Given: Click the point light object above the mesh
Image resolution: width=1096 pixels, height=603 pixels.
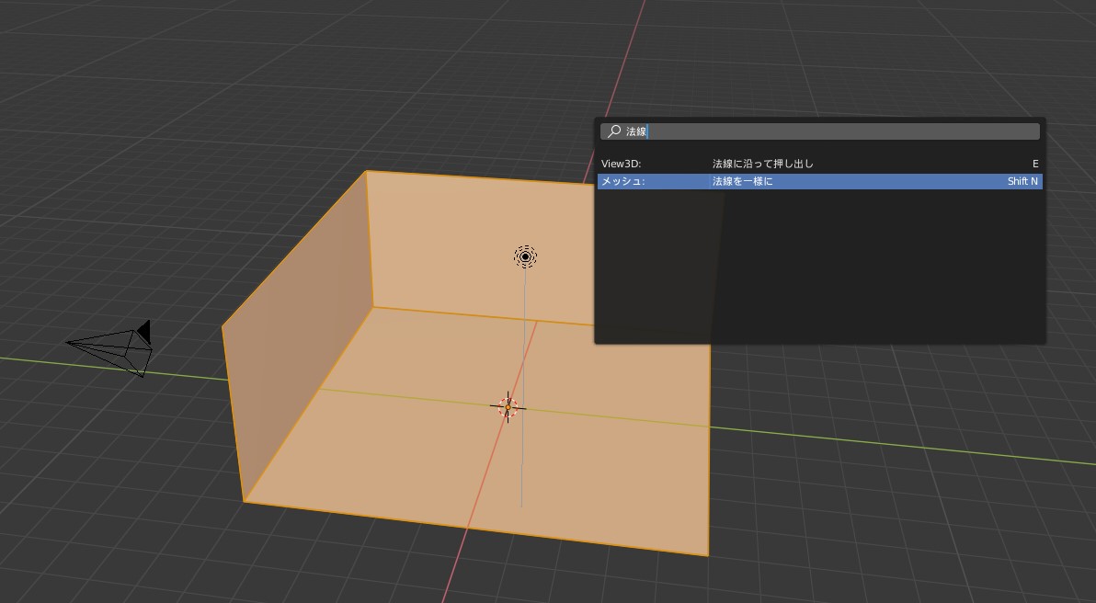Looking at the screenshot, I should [526, 256].
